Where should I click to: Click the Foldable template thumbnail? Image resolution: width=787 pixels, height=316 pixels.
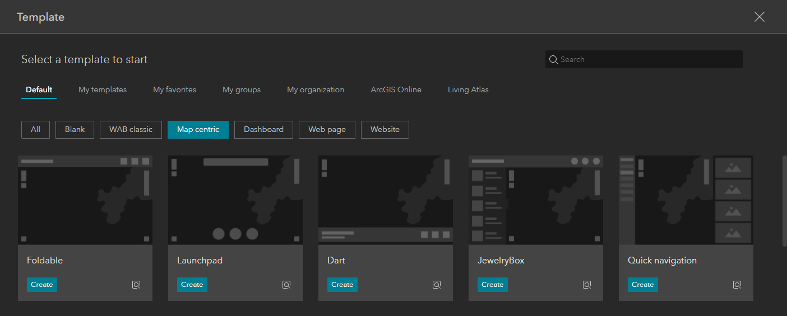(x=85, y=200)
